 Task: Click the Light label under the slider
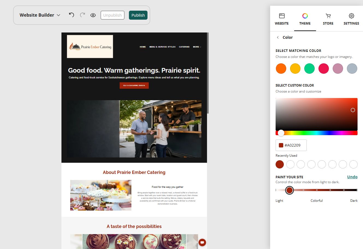tap(279, 200)
